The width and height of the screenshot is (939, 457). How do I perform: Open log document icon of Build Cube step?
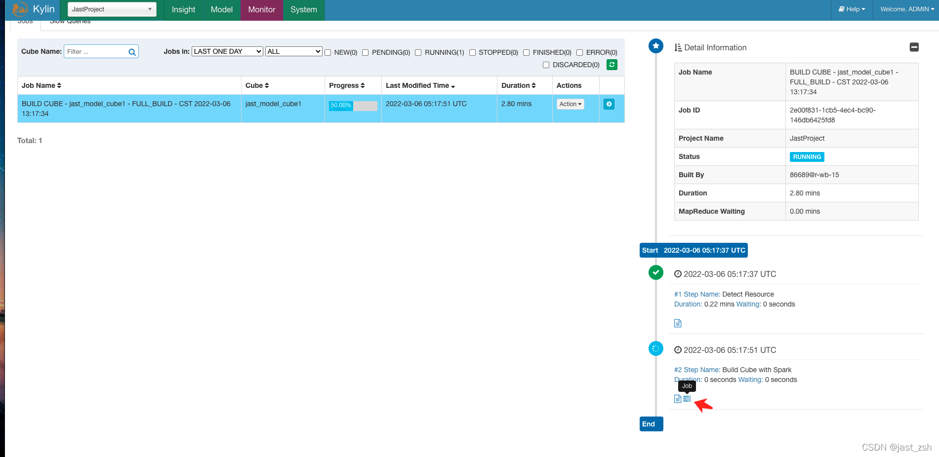pos(678,399)
